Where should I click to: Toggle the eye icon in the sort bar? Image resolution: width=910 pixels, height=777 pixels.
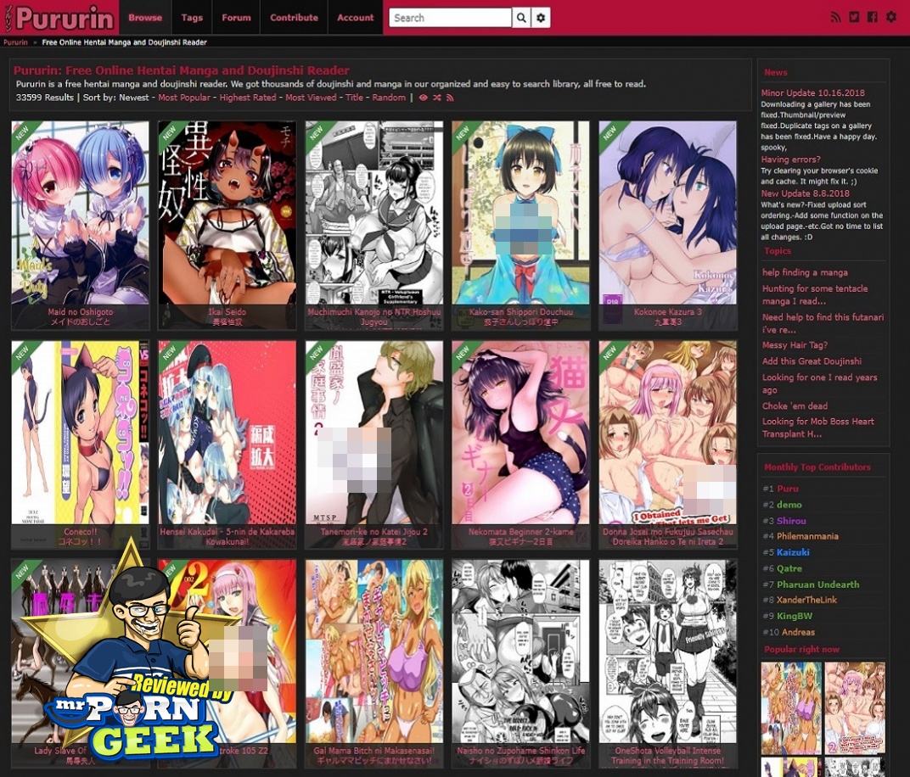[423, 98]
